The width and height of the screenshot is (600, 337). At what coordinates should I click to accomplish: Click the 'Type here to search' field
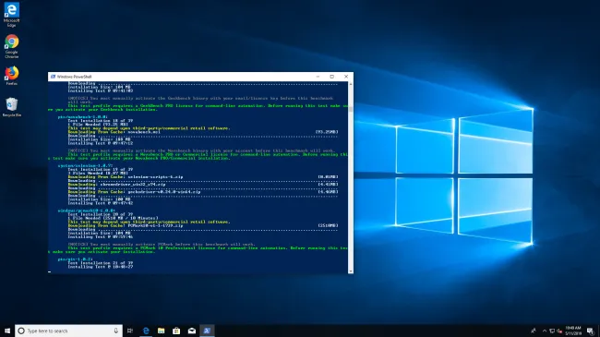pos(68,331)
